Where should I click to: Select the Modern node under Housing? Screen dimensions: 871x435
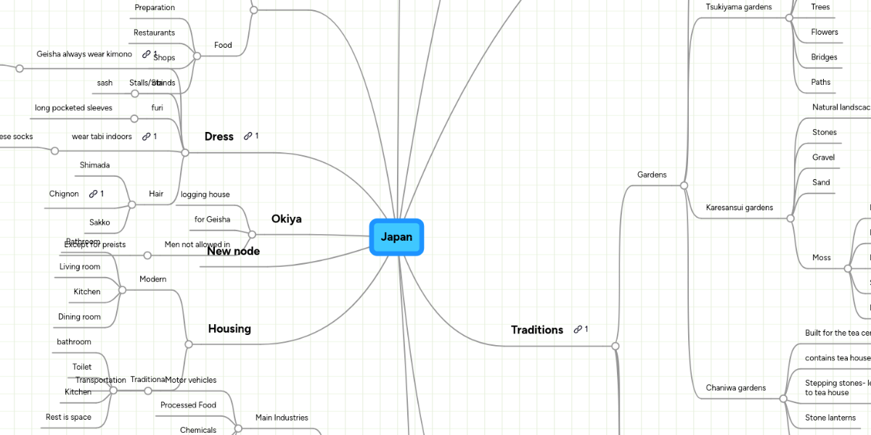(153, 279)
